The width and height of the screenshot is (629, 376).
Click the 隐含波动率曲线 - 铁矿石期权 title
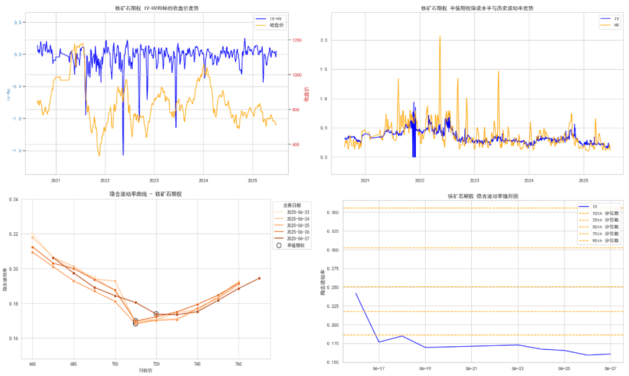146,194
